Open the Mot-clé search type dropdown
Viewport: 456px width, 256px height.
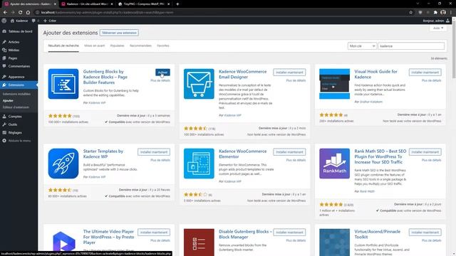click(362, 46)
